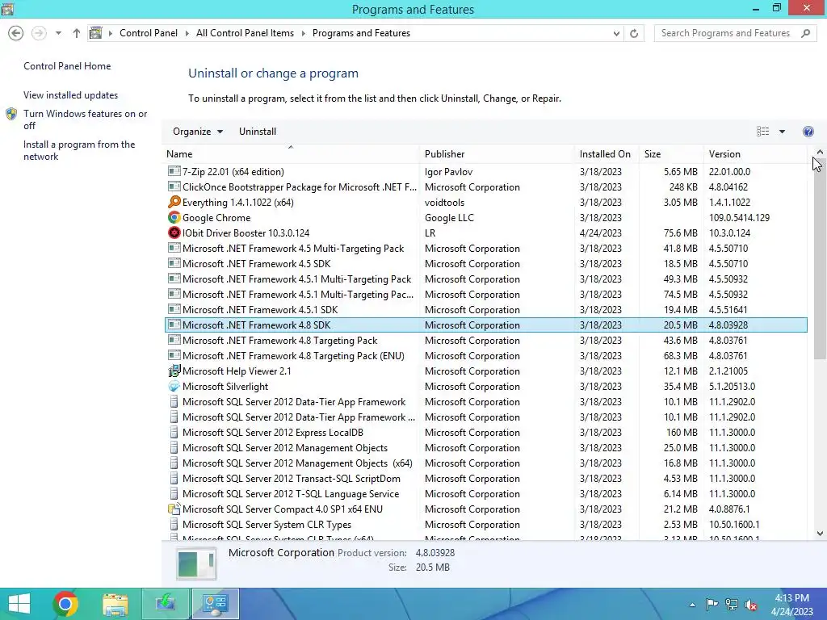Click the Microsoft Silverlight icon
The height and width of the screenshot is (620, 827).
coord(174,386)
